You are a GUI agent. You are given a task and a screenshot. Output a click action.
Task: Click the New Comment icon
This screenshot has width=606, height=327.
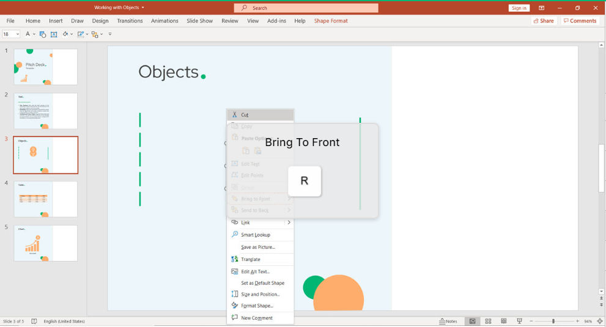click(x=235, y=317)
